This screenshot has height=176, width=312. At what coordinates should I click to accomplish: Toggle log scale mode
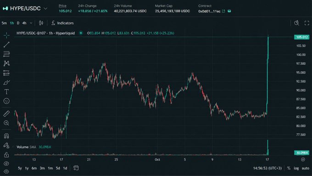click(x=296, y=168)
